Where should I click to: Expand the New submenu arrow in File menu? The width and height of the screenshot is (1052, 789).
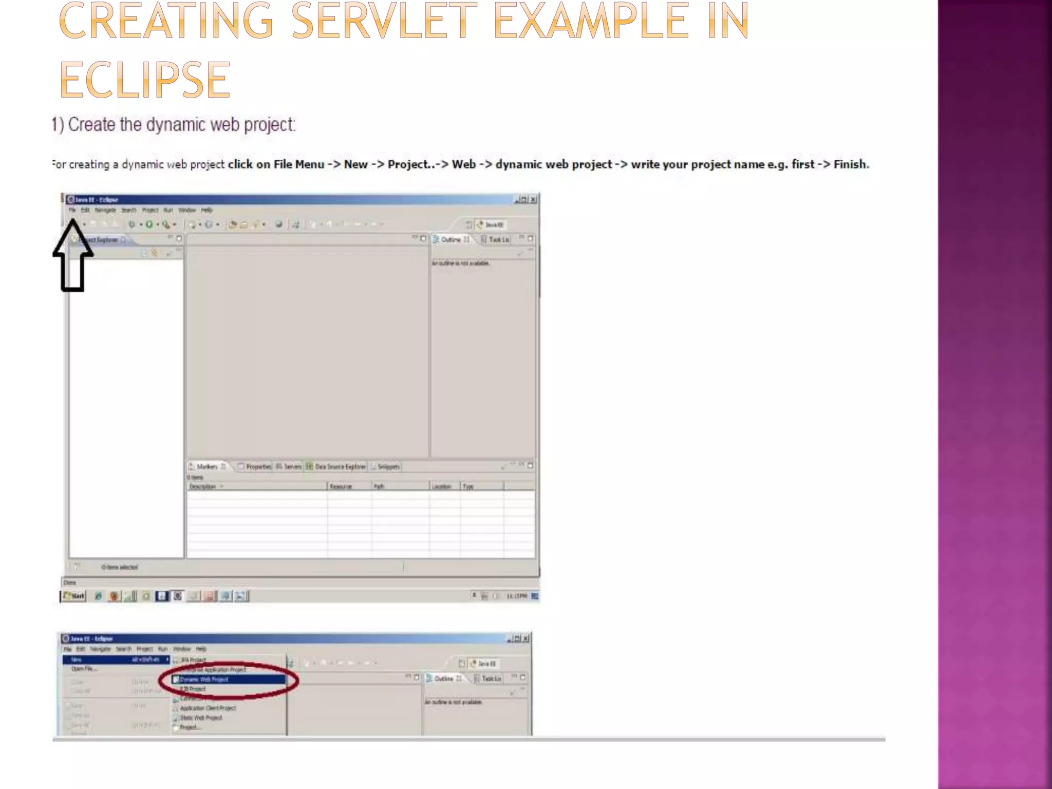click(167, 660)
